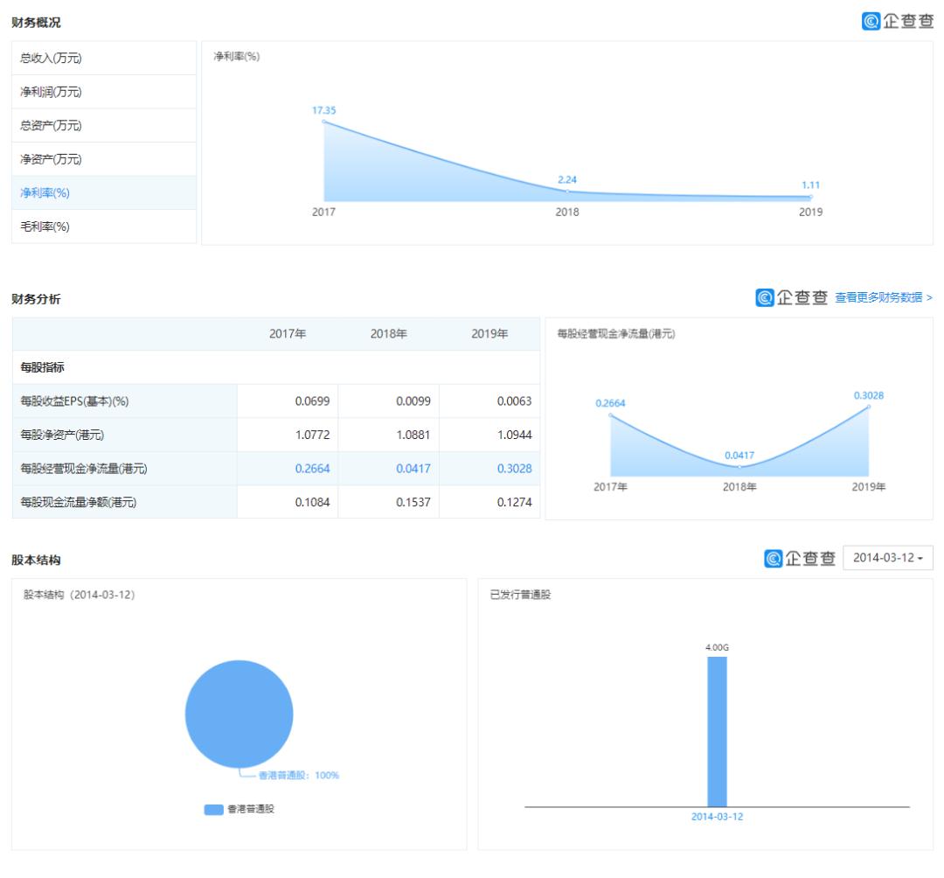Image resolution: width=944 pixels, height=878 pixels.
Task: Select the 每股经营现金净流量(港元) row
Action: click(x=275, y=469)
